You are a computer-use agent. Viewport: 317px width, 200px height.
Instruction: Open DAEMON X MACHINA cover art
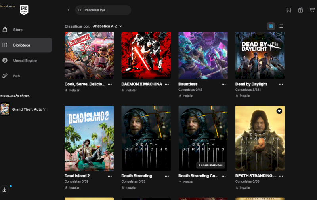click(146, 55)
